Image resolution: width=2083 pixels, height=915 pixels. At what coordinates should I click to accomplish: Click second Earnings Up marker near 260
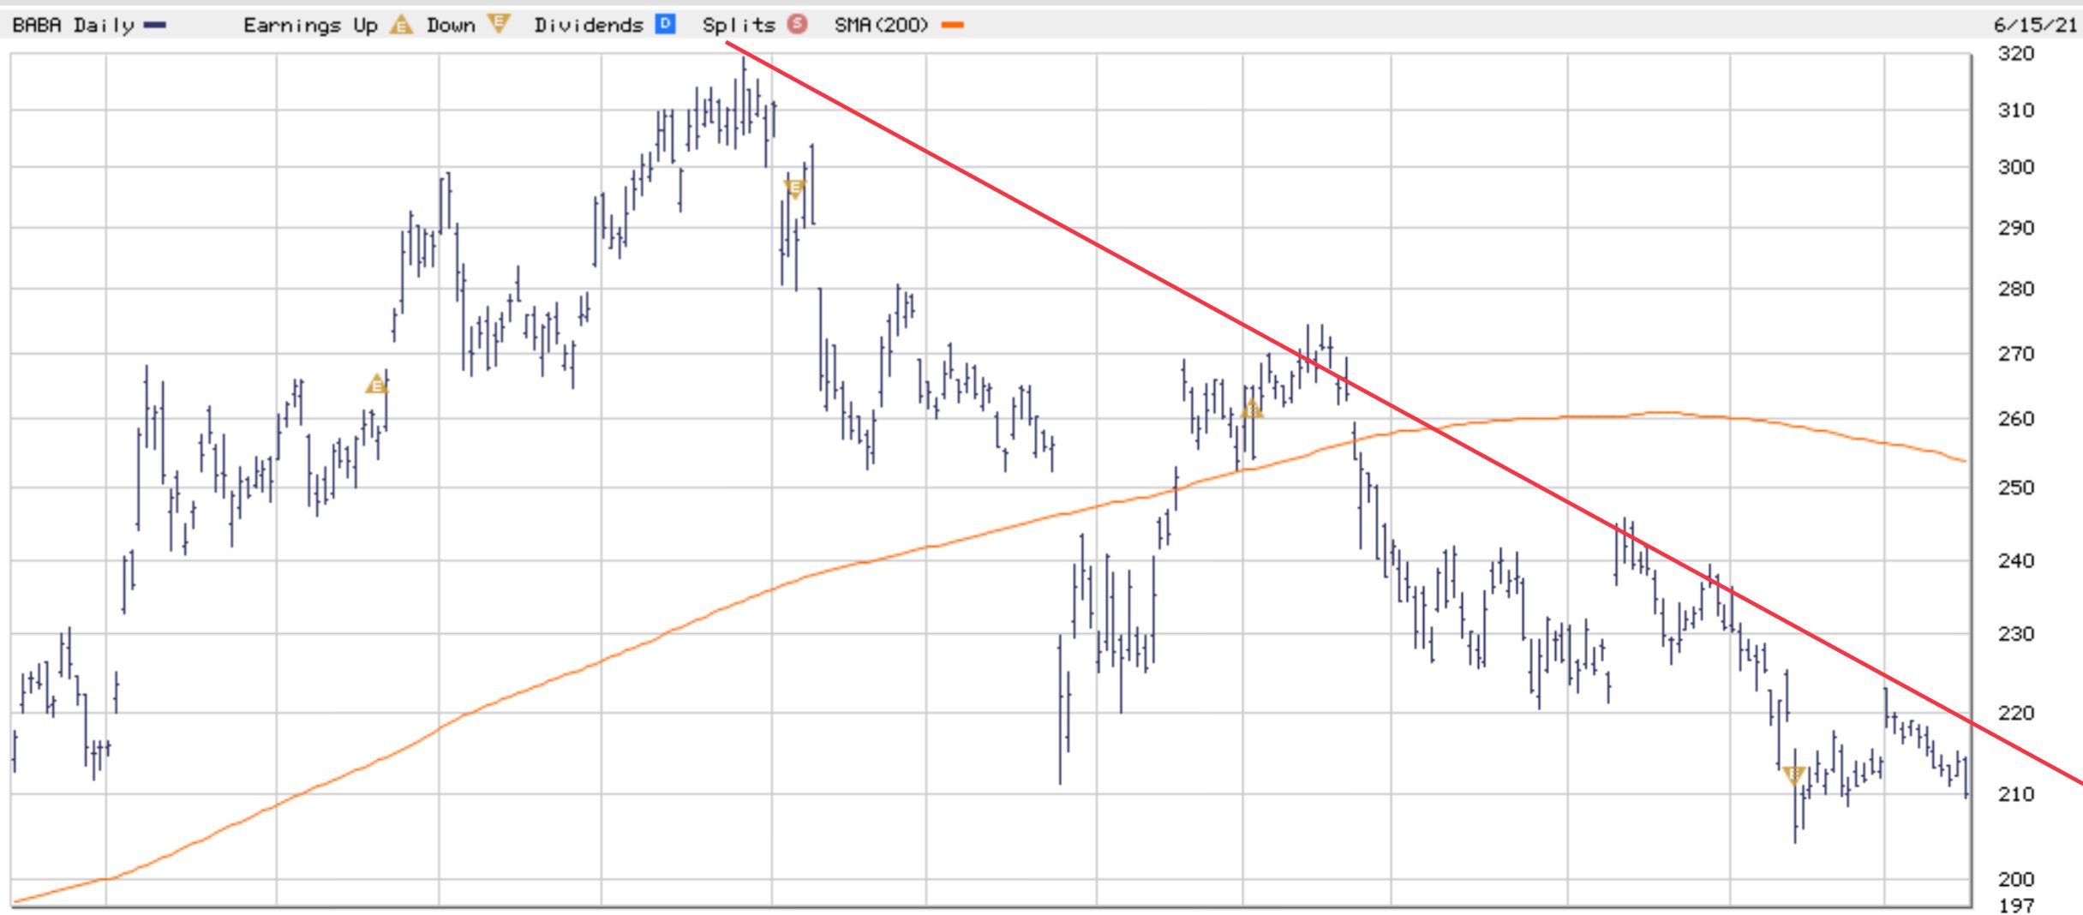click(1252, 409)
